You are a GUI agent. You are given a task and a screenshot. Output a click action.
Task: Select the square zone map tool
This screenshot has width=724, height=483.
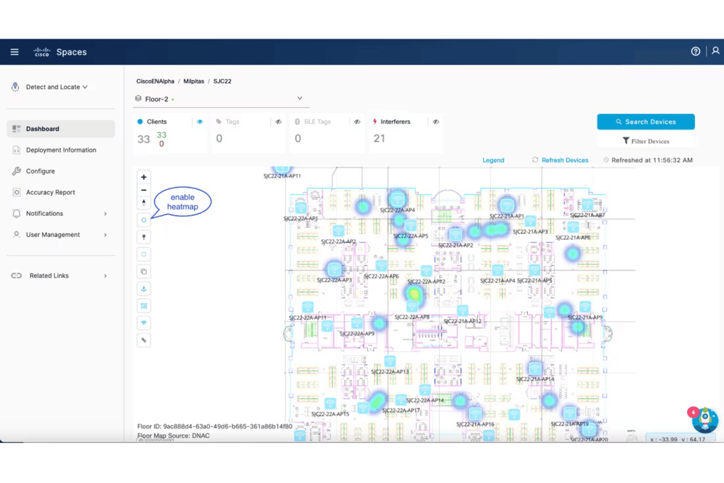(x=144, y=254)
